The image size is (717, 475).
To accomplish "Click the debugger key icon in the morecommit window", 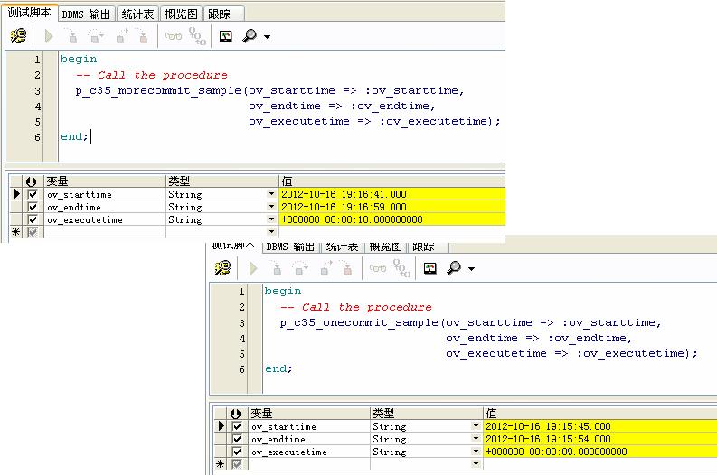I will pyautogui.click(x=18, y=36).
